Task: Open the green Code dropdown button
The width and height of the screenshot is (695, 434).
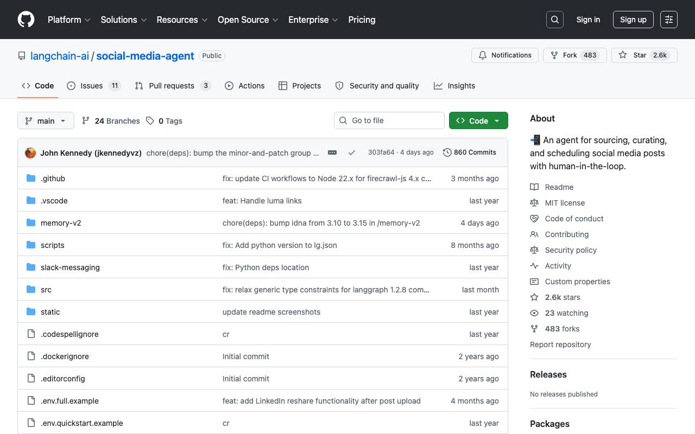Action: click(x=478, y=120)
